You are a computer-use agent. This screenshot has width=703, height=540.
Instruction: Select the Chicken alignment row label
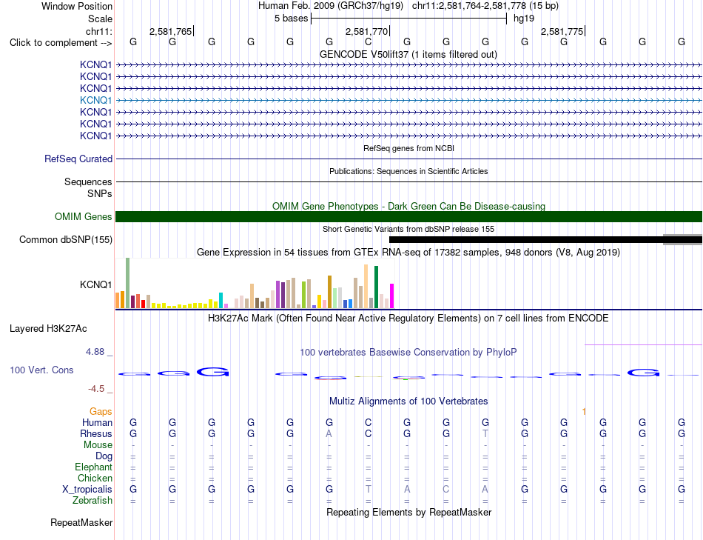[x=95, y=478]
